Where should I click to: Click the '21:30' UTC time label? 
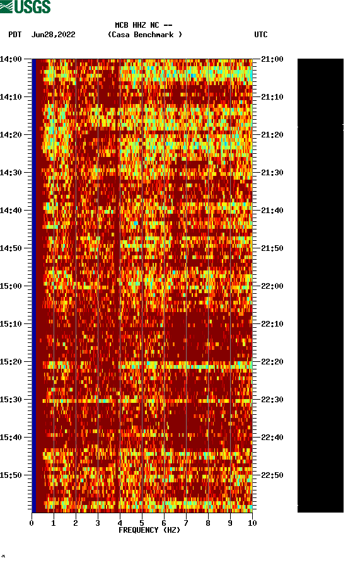[272, 173]
